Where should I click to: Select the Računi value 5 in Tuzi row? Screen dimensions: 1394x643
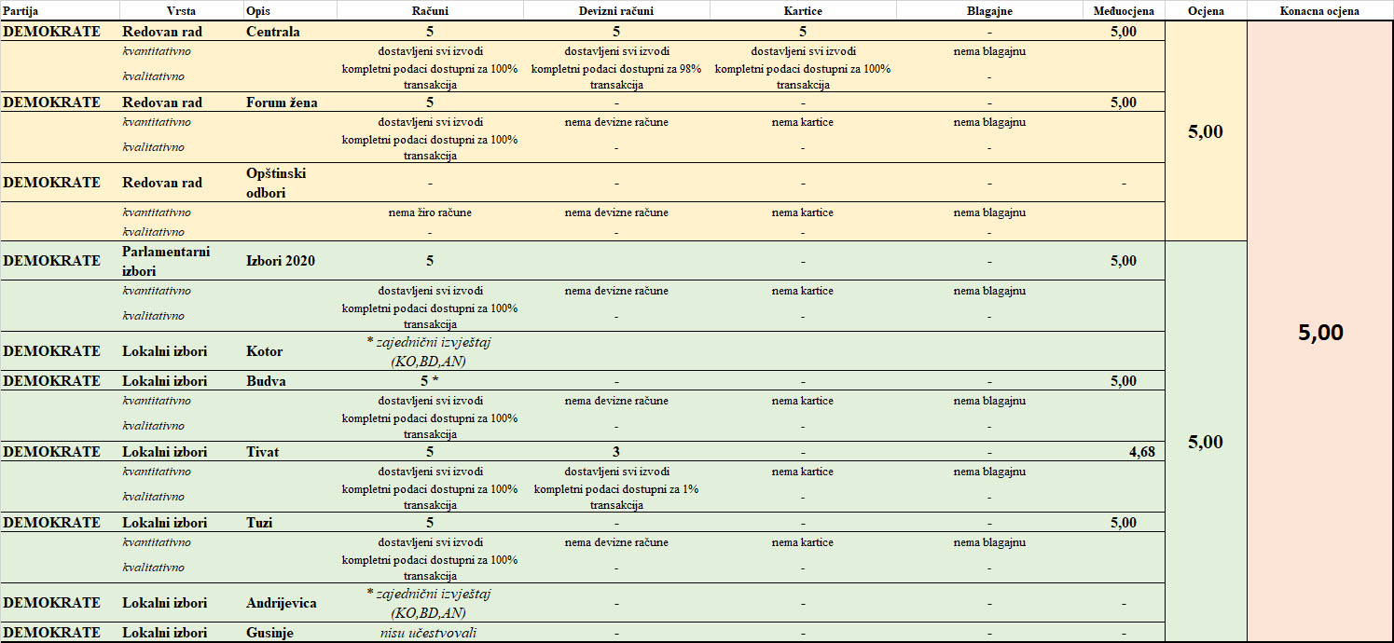(x=430, y=523)
